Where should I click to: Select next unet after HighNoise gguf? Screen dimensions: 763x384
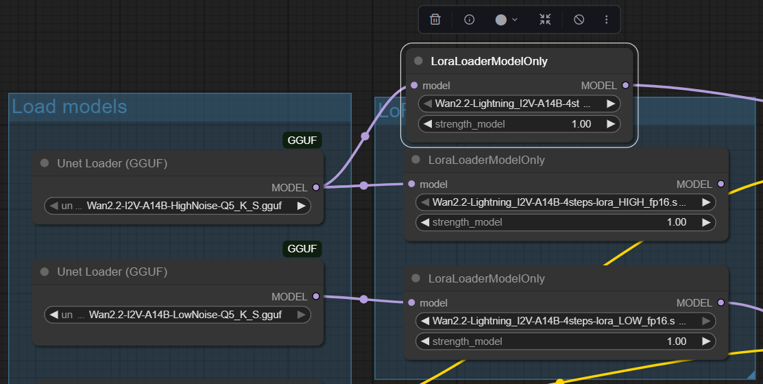pos(301,206)
